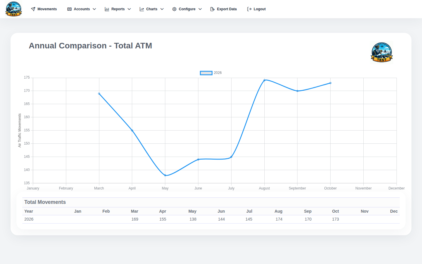This screenshot has width=422, height=264.
Task: Click the 2026 year cell in the table
Action: [x=29, y=219]
